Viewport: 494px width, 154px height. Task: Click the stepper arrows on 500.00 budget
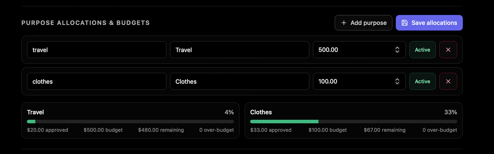coord(397,50)
